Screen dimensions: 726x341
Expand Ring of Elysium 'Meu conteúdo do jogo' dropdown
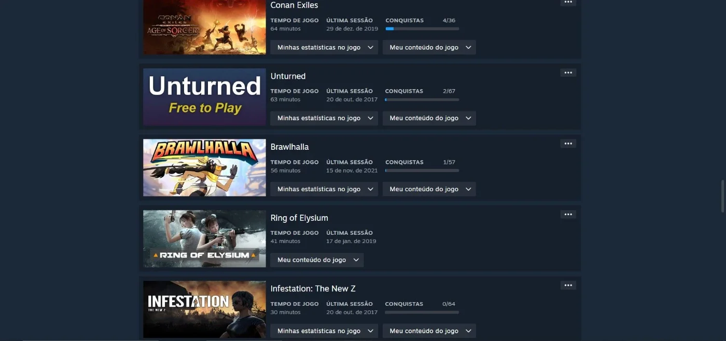(x=317, y=260)
